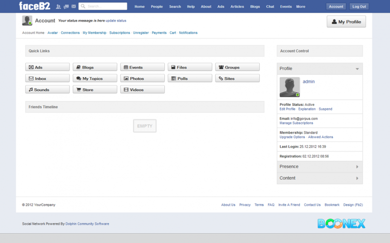
Task: Open the Blogs quick link
Action: pyautogui.click(x=95, y=67)
